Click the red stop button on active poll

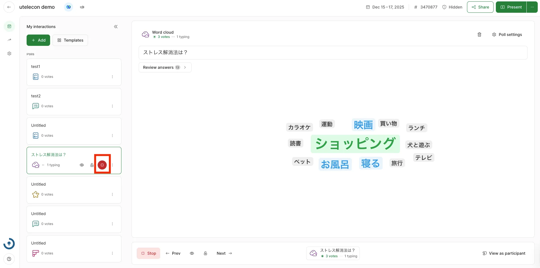[x=102, y=165]
